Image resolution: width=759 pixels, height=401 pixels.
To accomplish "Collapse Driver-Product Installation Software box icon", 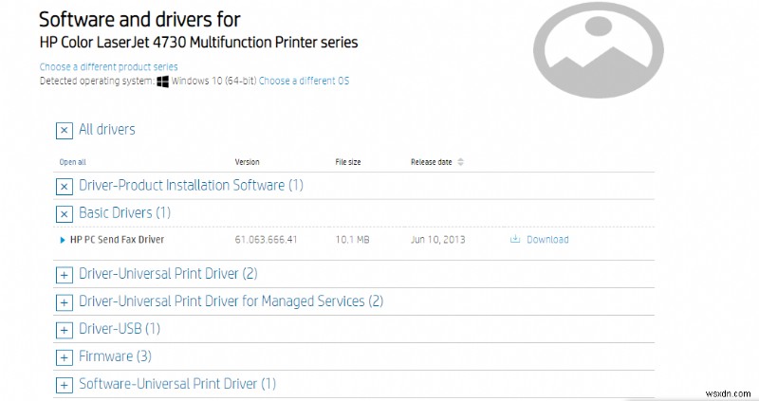I will tap(65, 187).
